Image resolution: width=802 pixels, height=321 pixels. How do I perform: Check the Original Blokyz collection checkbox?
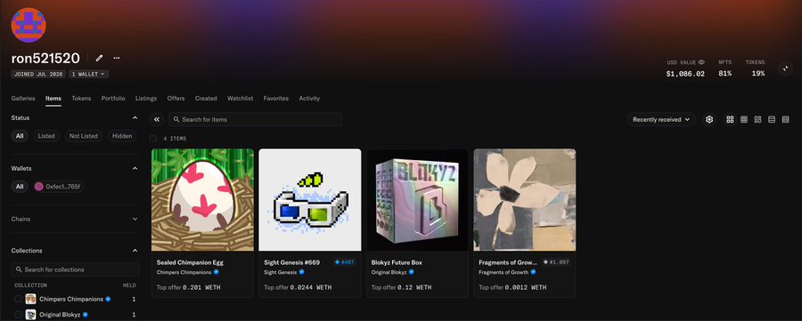pyautogui.click(x=18, y=315)
